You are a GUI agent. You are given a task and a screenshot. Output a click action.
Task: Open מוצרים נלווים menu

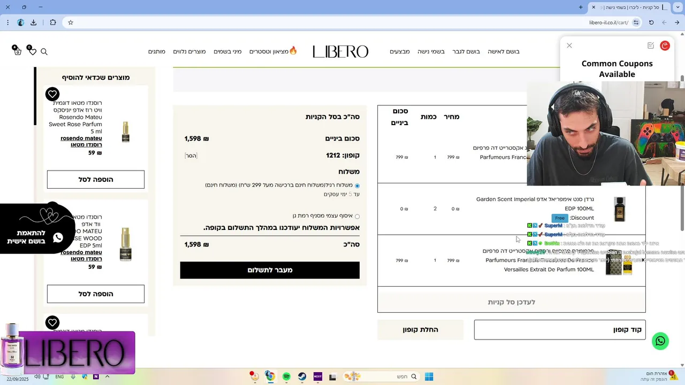coord(189,52)
